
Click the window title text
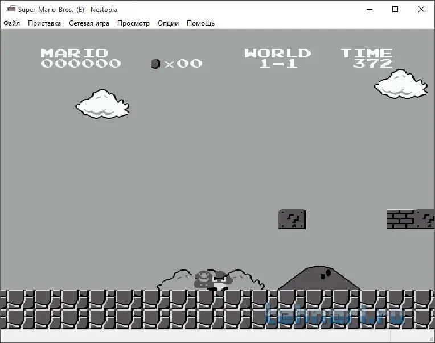point(68,10)
